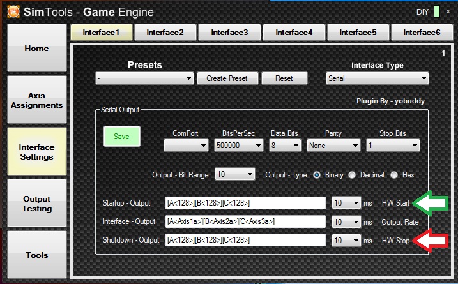Open the Axis Assignments section
Screen dimensions: 458x284
(x=37, y=100)
